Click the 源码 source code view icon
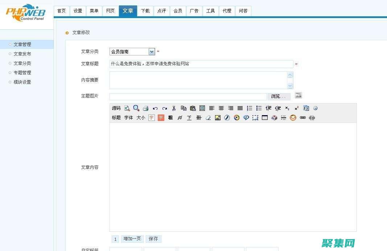The image size is (387, 251). (x=116, y=108)
